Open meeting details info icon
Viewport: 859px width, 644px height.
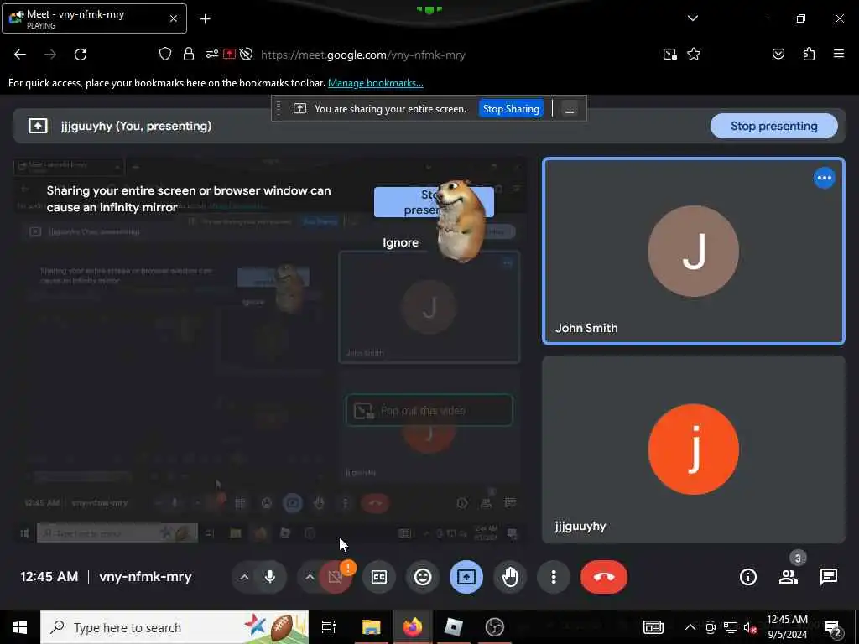748,577
